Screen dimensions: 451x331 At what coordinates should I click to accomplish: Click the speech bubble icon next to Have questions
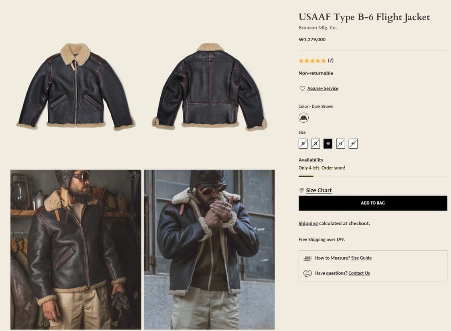pyautogui.click(x=308, y=273)
